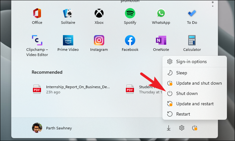Image resolution: width=235 pixels, height=141 pixels.
Task: Open the To Do app
Action: click(x=192, y=16)
